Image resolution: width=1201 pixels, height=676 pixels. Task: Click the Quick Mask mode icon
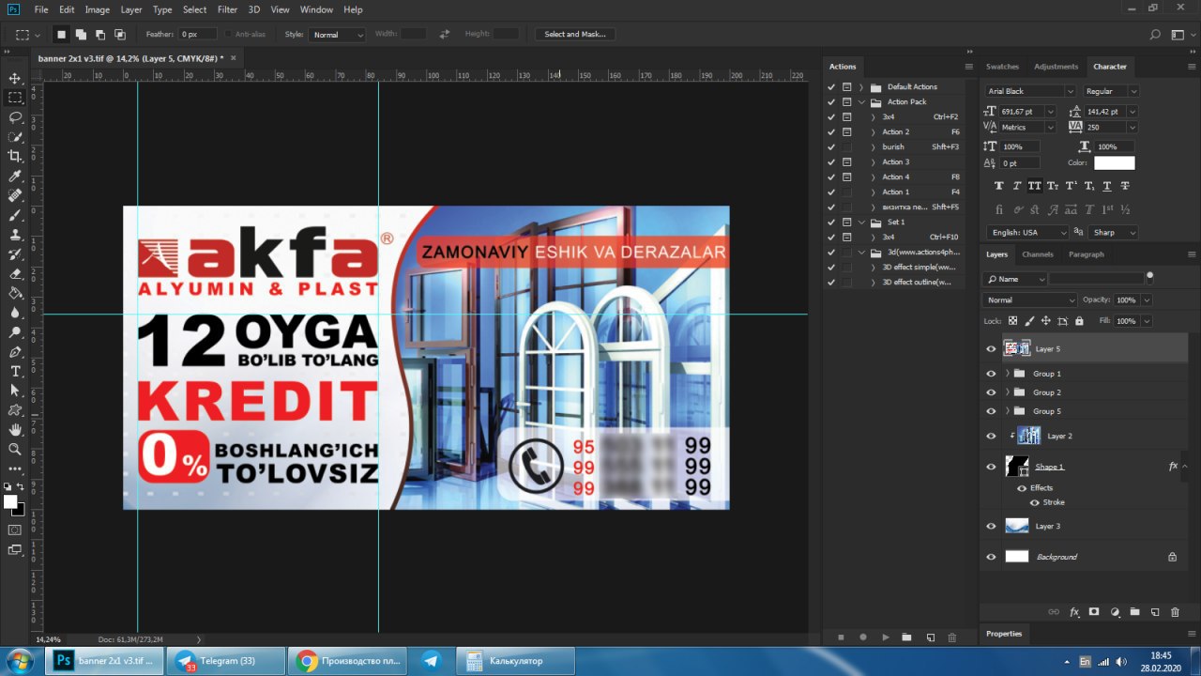pos(15,530)
